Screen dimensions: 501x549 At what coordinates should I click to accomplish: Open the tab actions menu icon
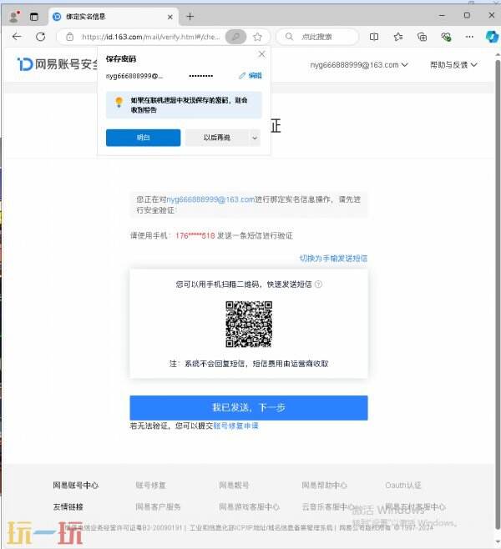[33, 17]
